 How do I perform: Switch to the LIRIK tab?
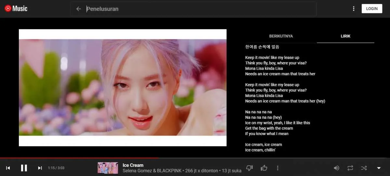[345, 36]
